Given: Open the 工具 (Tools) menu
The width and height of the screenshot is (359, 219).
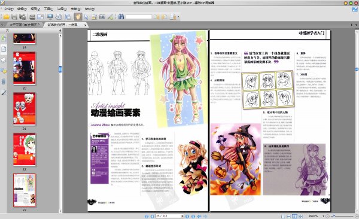Looking at the screenshot, I should pyautogui.click(x=48, y=9).
